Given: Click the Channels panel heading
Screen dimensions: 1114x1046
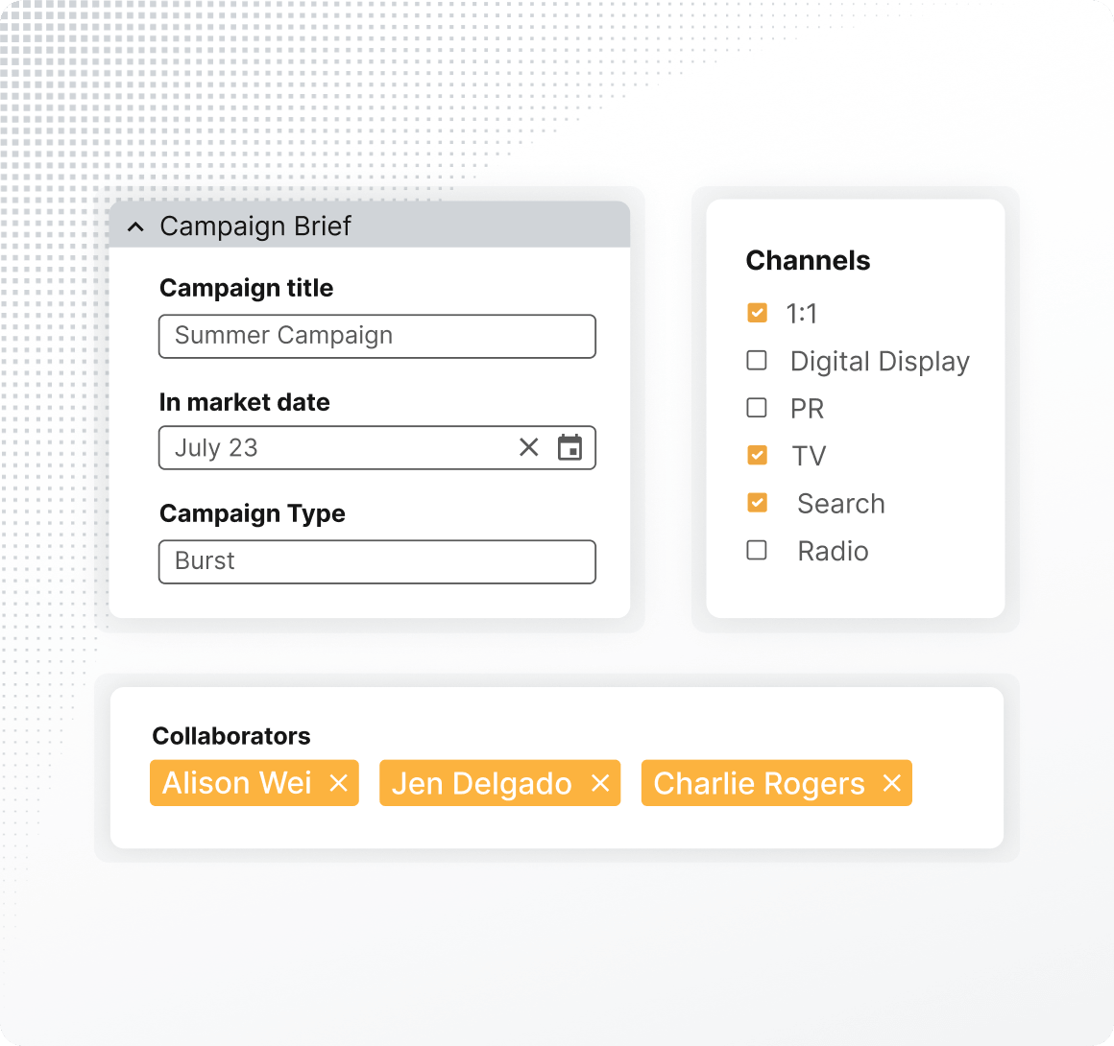Looking at the screenshot, I should [809, 260].
